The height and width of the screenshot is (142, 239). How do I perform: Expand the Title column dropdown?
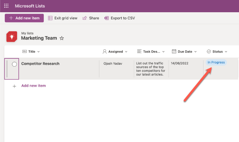(x=38, y=52)
